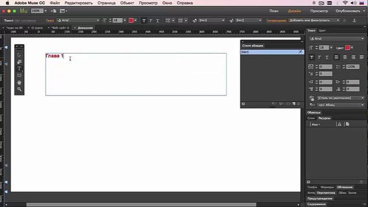368x207 pixels.
Task: Align text center in Text panel
Action: coord(345,57)
